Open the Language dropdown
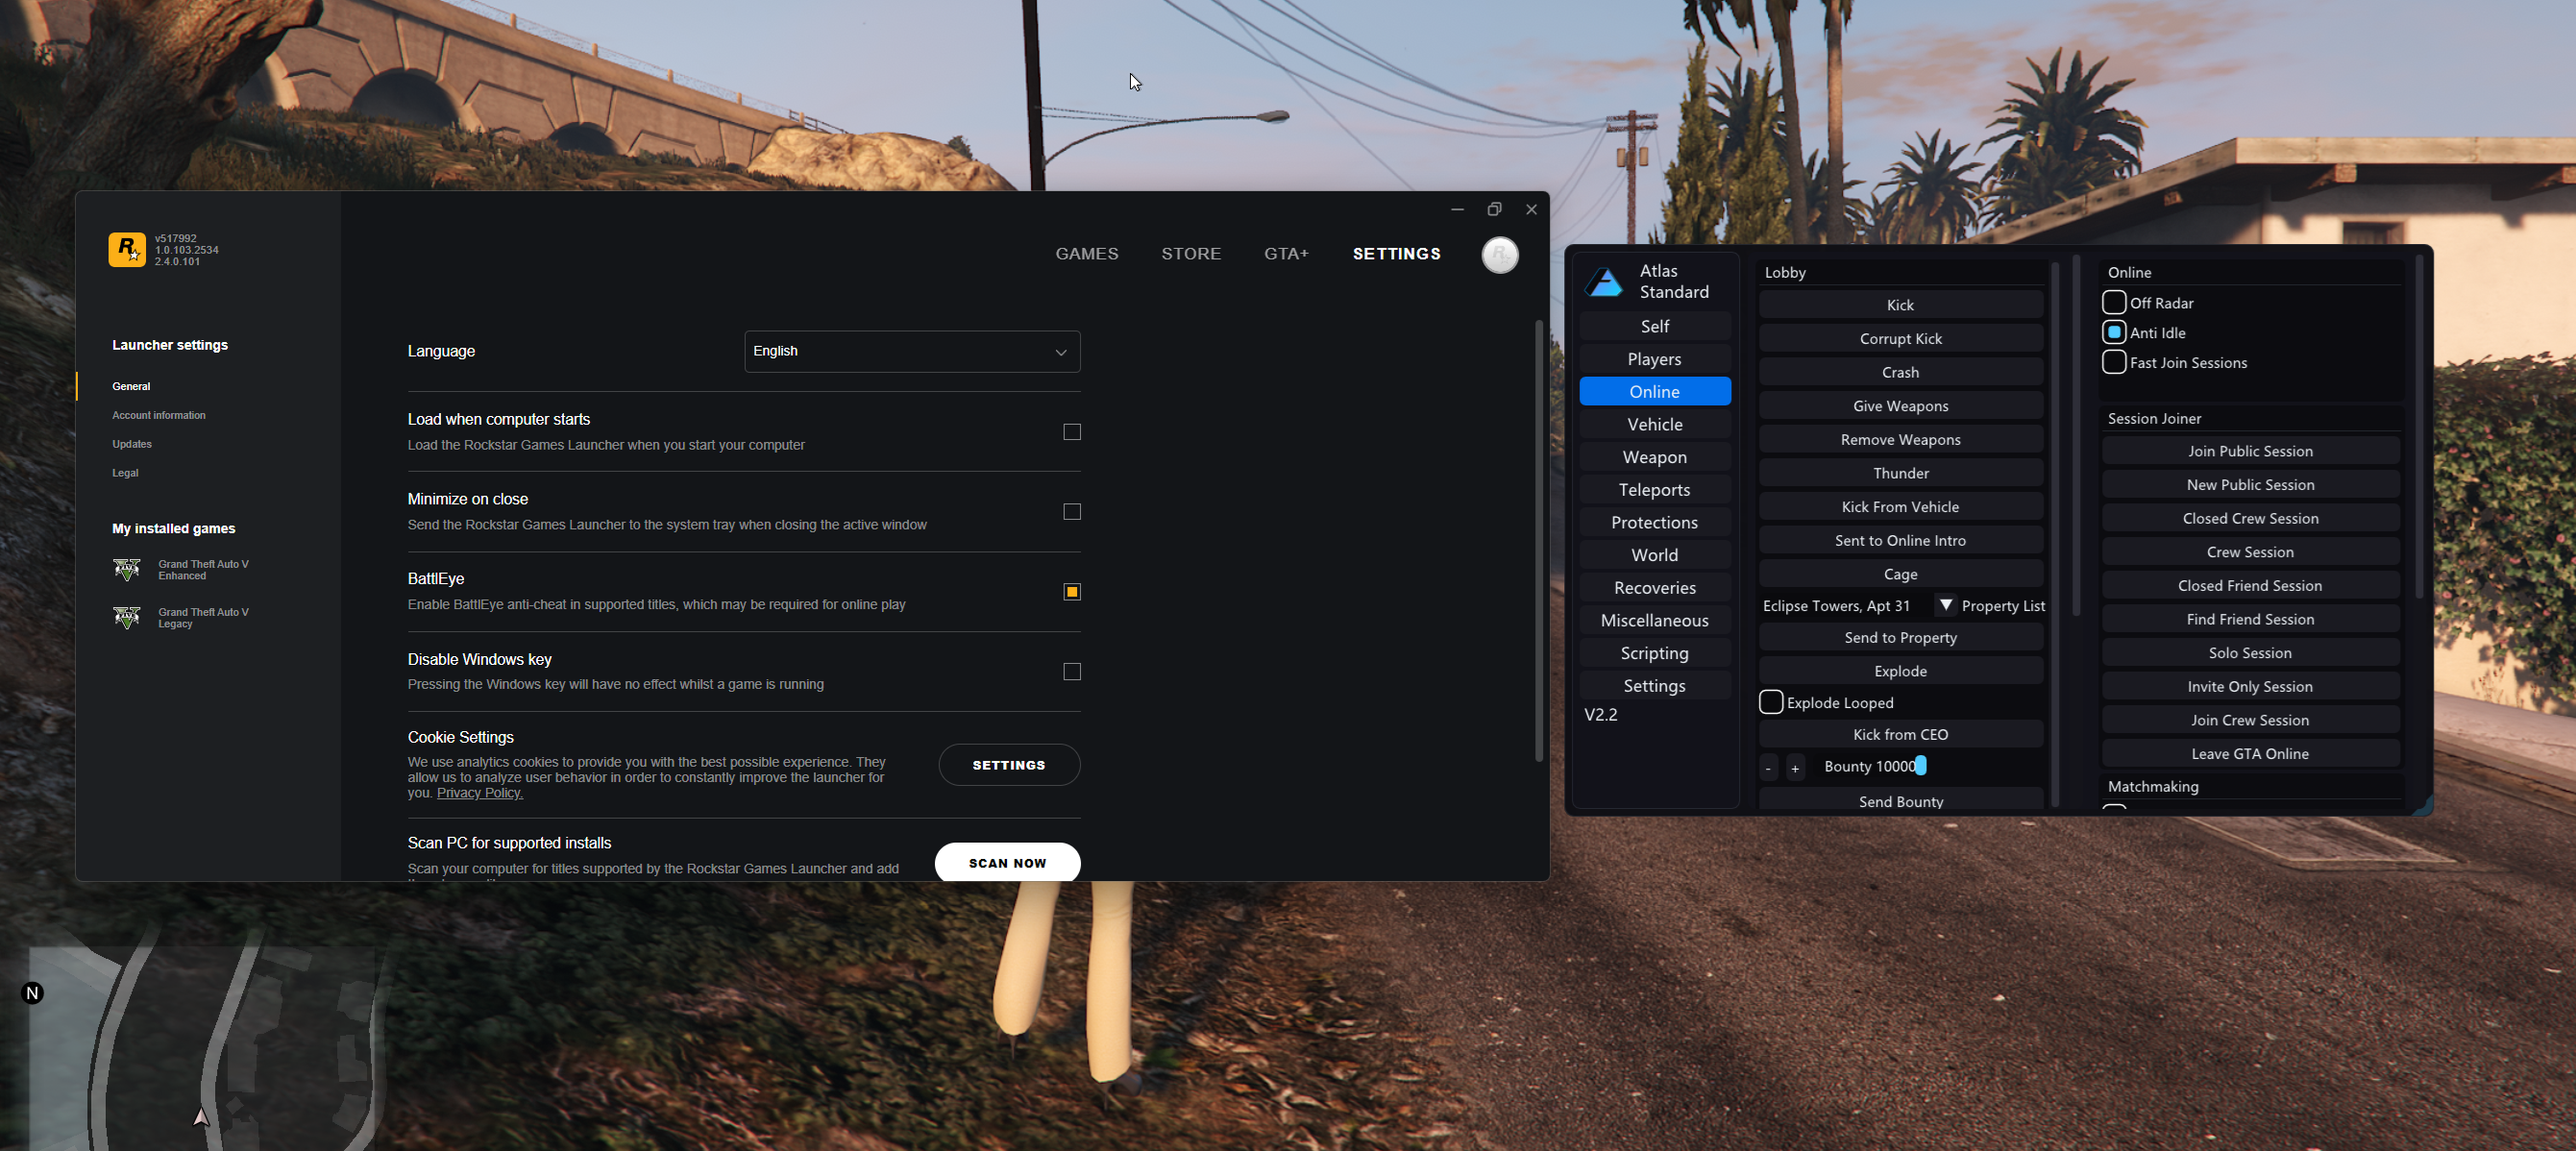The width and height of the screenshot is (2576, 1151). (911, 351)
